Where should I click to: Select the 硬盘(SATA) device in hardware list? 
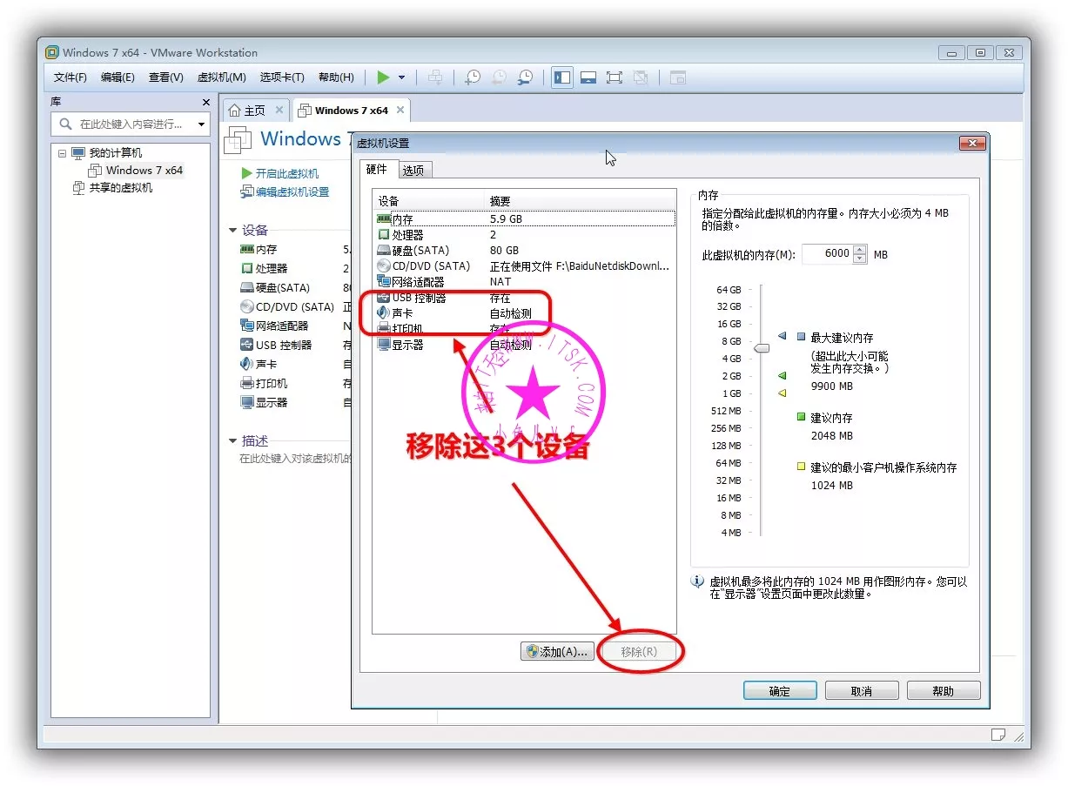pos(420,251)
